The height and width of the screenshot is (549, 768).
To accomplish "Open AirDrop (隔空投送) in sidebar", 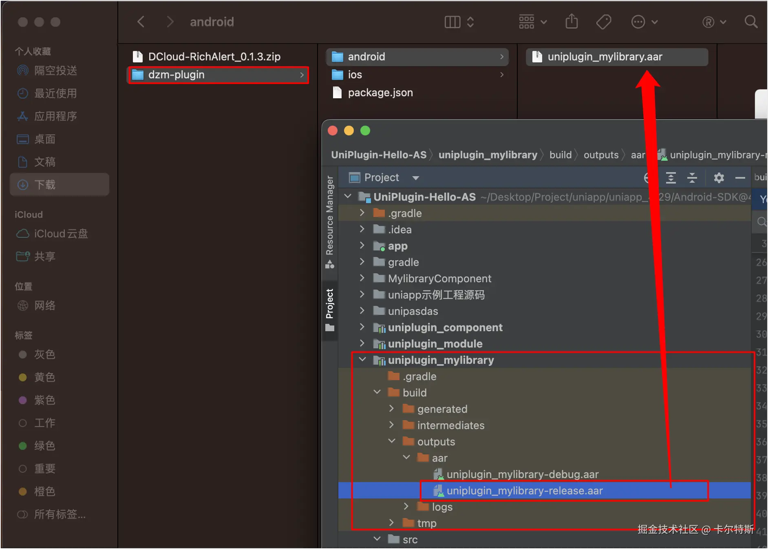I will pyautogui.click(x=60, y=71).
